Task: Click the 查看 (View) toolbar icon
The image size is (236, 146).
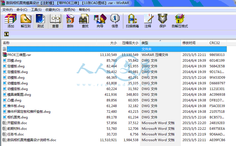Action: click(x=55, y=19)
